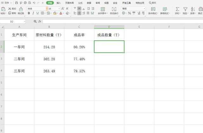Undo the last action
This screenshot has height=133, width=203.
point(34,3)
